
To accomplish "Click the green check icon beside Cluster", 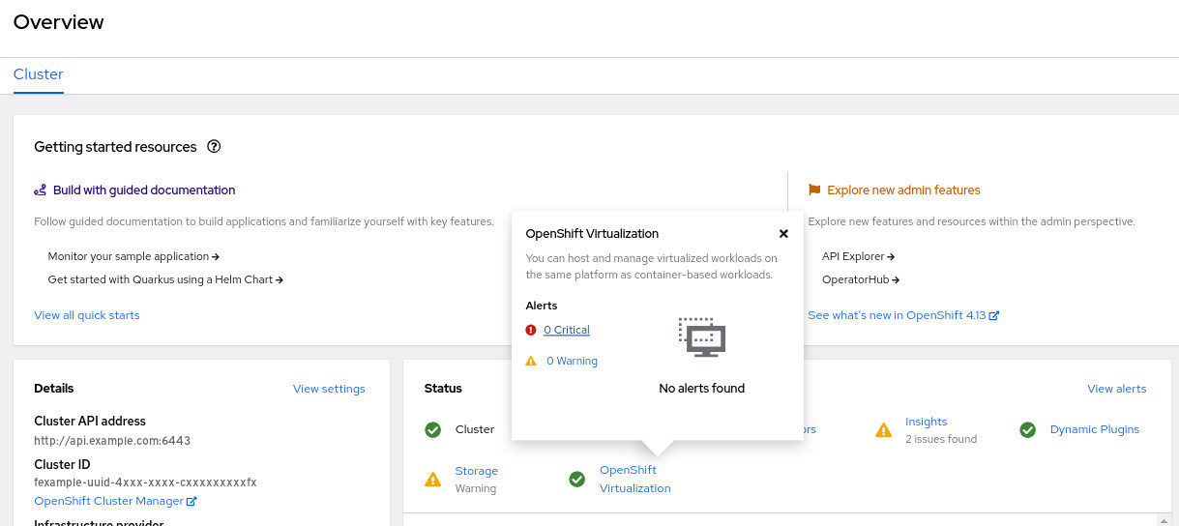I will point(433,429).
